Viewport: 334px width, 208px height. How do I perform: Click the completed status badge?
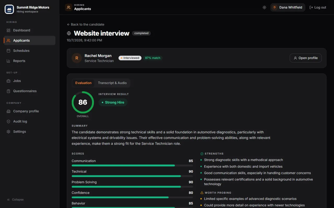click(141, 33)
